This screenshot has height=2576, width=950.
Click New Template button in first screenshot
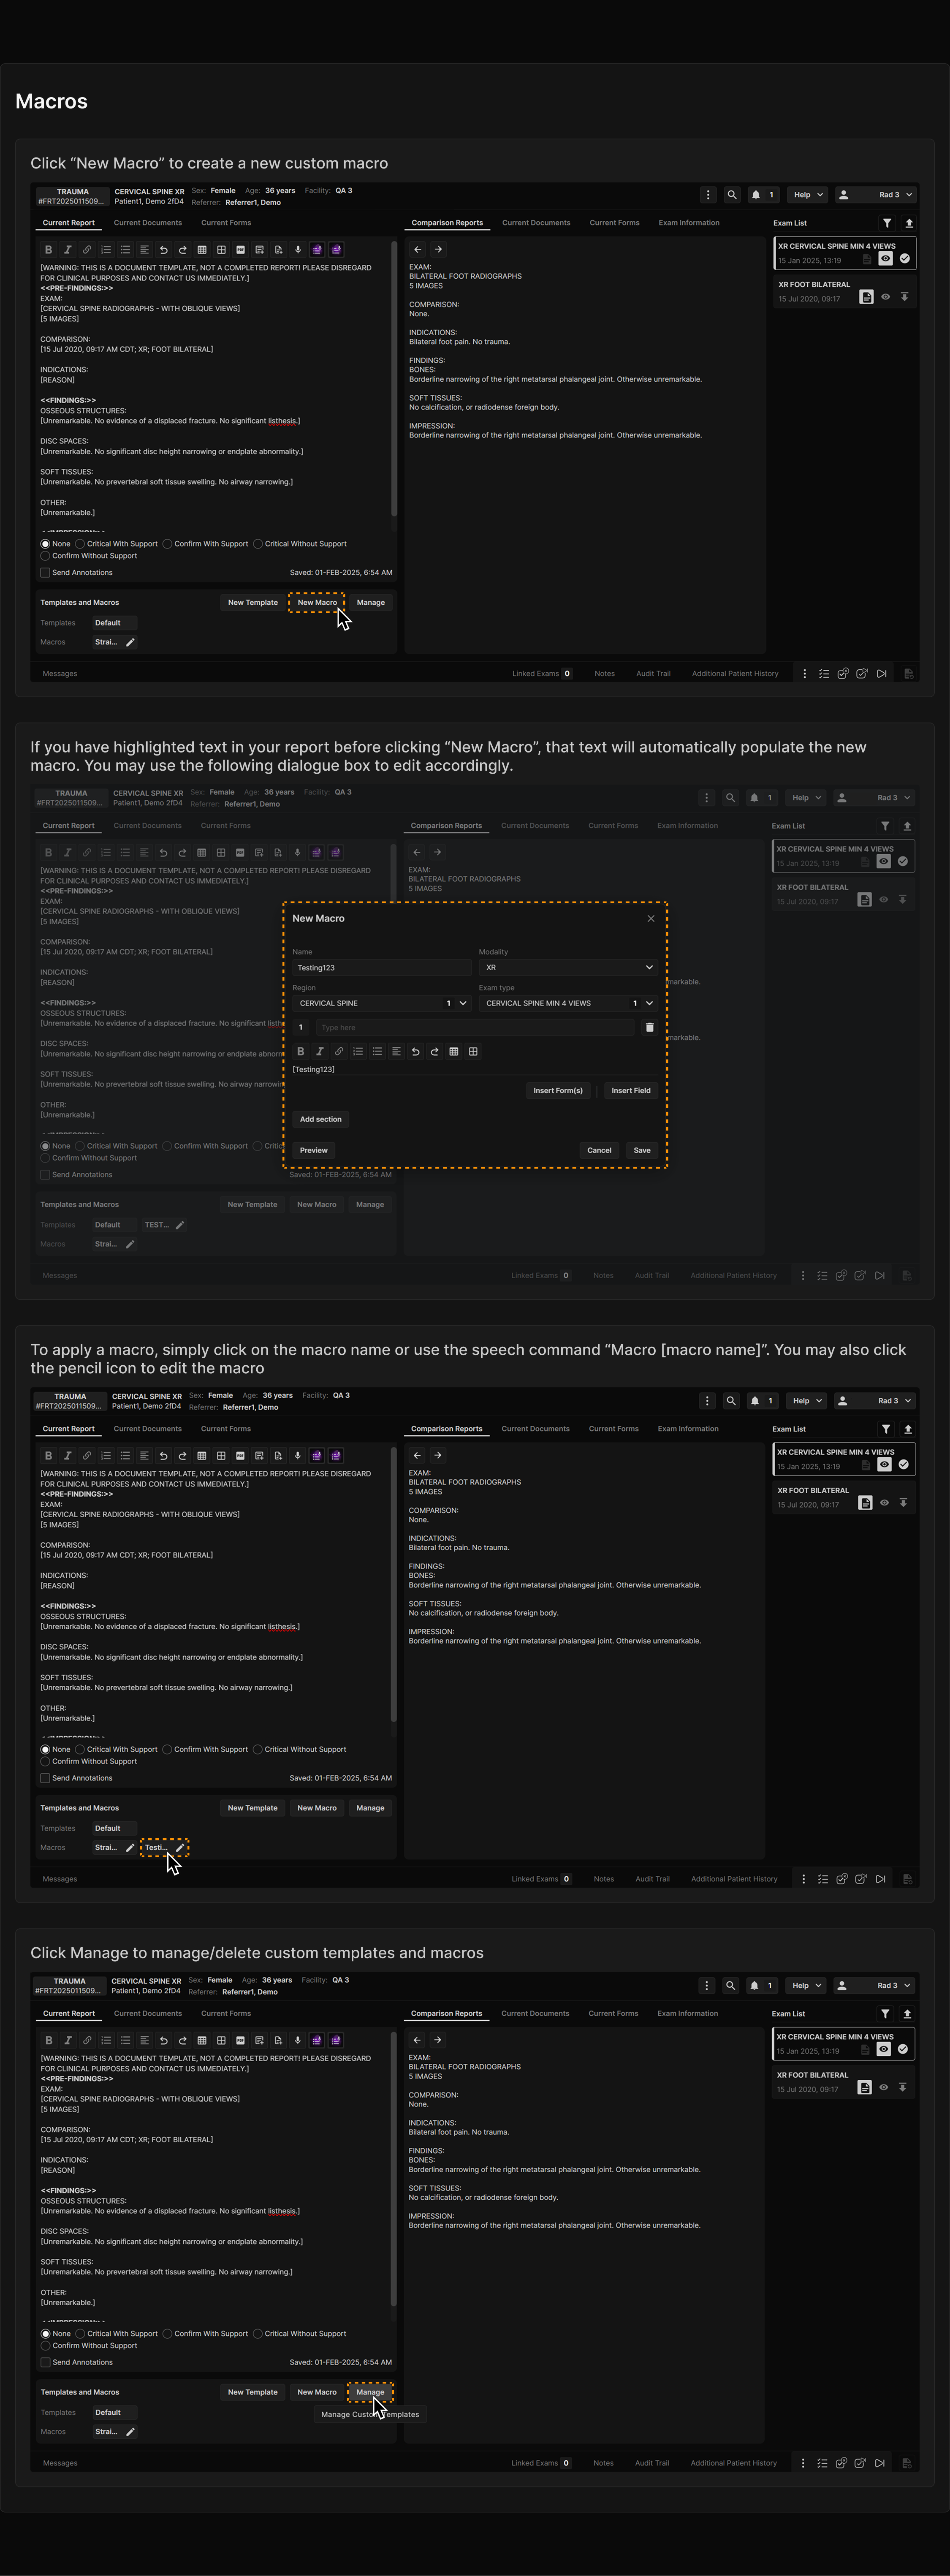click(x=253, y=603)
